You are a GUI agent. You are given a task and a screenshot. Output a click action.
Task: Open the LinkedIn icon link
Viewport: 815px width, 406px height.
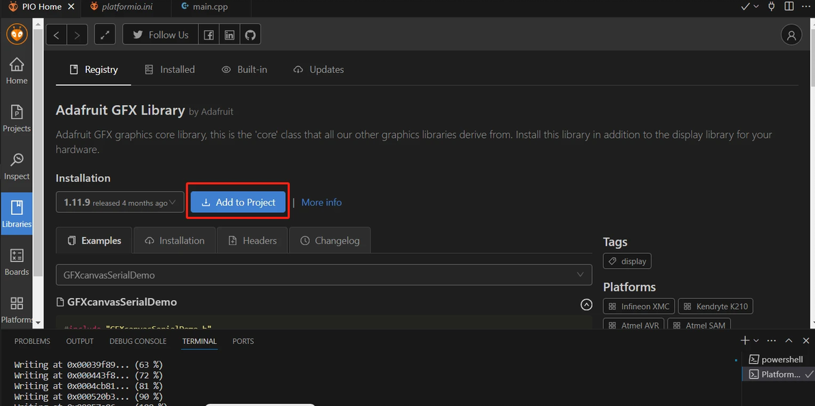click(229, 35)
